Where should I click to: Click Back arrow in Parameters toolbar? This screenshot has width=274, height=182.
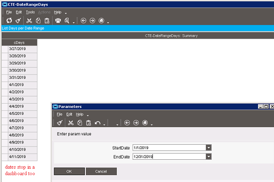click(127, 123)
